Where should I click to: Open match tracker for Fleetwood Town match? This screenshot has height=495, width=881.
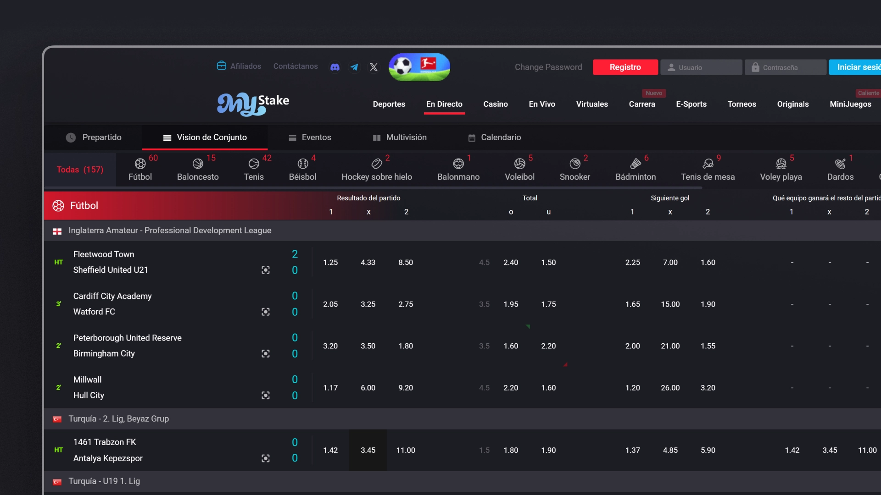pyautogui.click(x=266, y=270)
